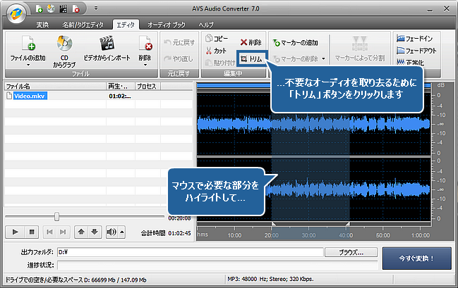458x288 pixels.
Task: Click the 再生 duration column header
Action: click(121, 87)
